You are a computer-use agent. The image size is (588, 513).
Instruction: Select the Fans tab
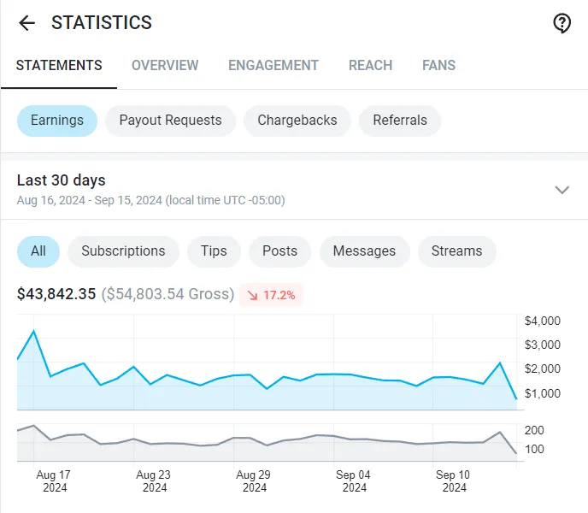pos(438,65)
